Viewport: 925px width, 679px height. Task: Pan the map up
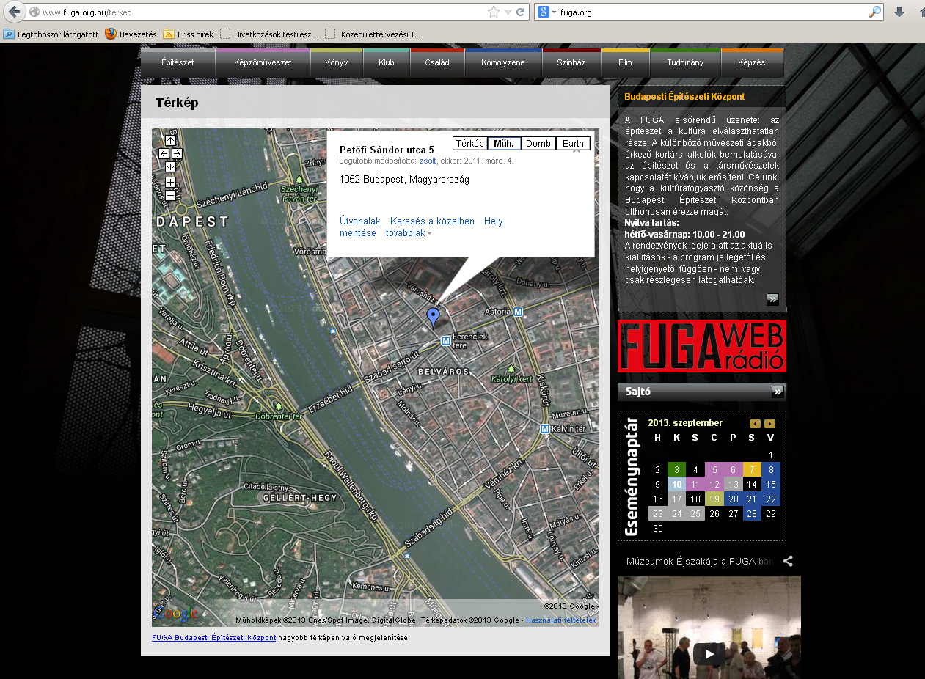pos(170,140)
